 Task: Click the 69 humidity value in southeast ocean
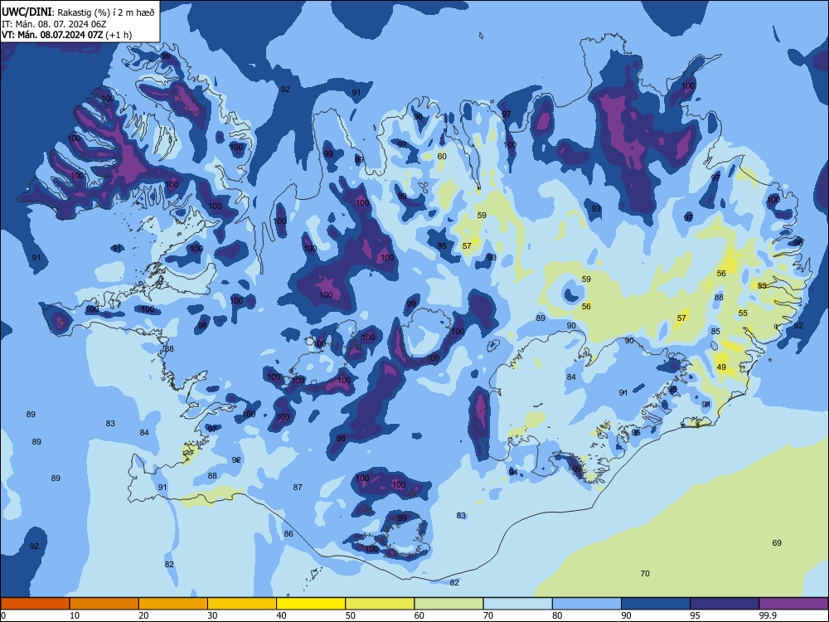(x=777, y=542)
